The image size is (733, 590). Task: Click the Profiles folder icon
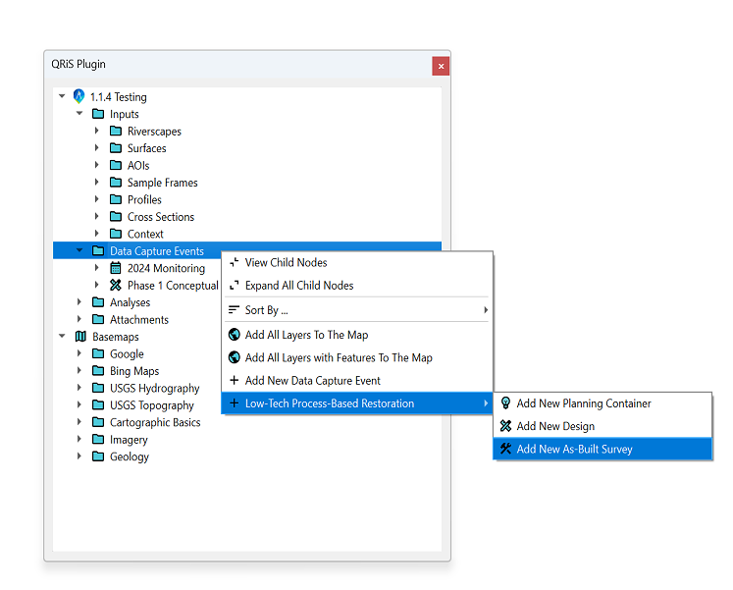pyautogui.click(x=116, y=199)
